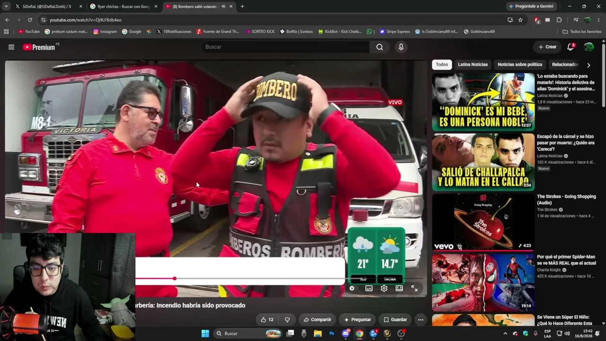Save the video with Guardar
This screenshot has height=341, width=606.
395,320
